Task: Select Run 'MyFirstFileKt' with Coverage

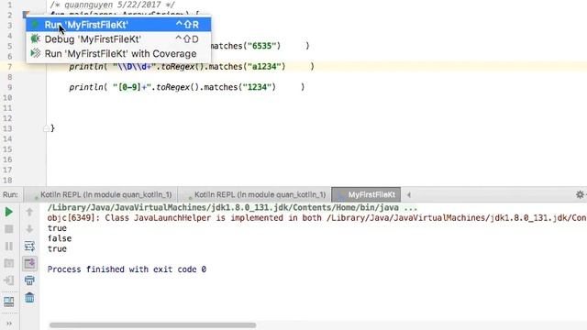Action: click(x=118, y=54)
